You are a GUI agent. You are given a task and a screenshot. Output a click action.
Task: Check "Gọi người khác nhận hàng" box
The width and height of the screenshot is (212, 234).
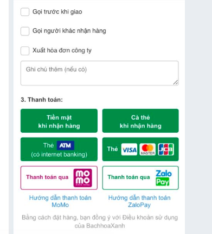tap(25, 31)
